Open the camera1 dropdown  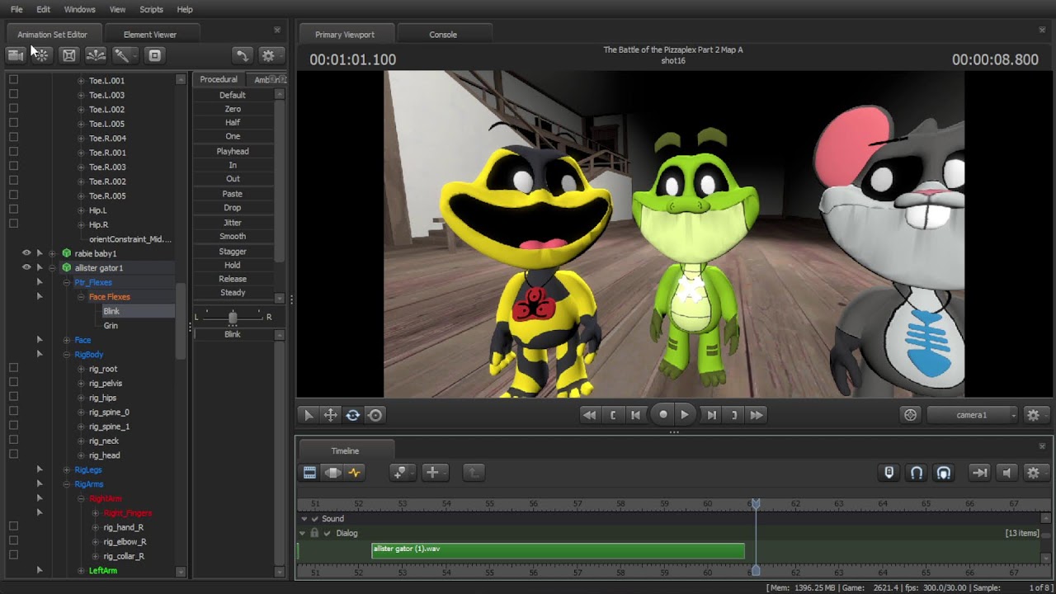click(972, 415)
